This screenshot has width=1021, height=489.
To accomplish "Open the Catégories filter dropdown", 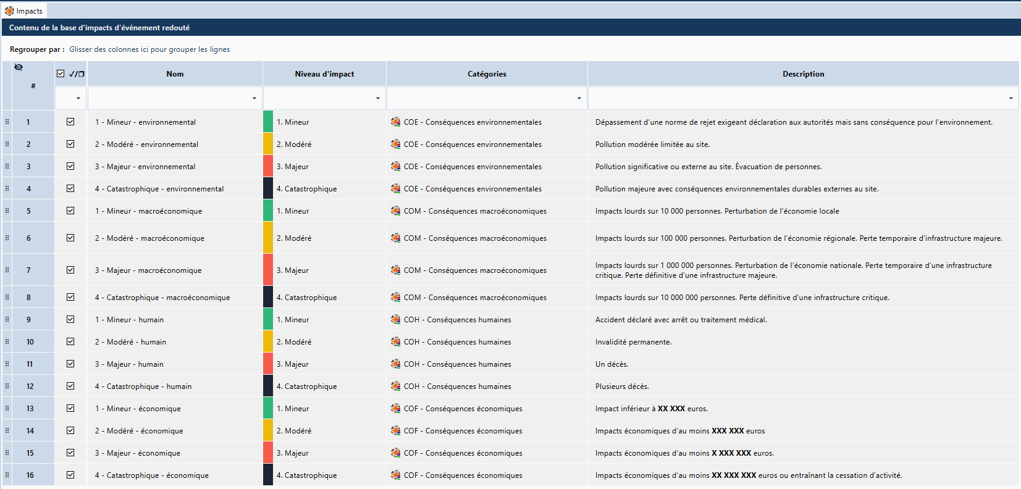I will pos(579,98).
